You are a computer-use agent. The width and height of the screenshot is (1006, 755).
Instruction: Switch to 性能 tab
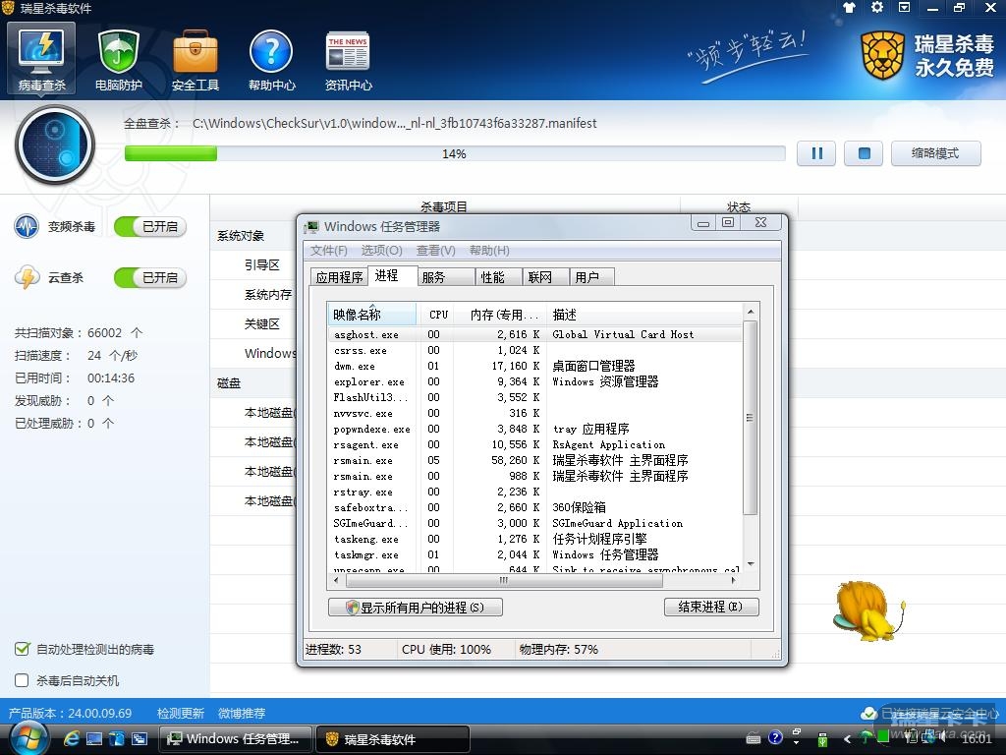(x=499, y=276)
